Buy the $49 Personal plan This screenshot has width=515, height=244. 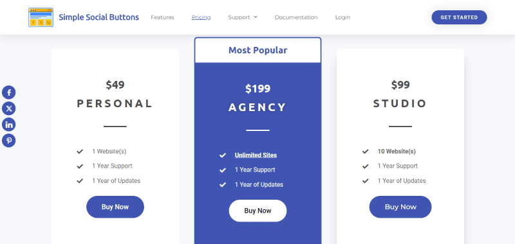coord(115,207)
